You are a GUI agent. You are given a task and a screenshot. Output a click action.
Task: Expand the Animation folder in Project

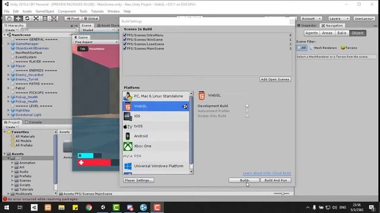tap(12, 163)
